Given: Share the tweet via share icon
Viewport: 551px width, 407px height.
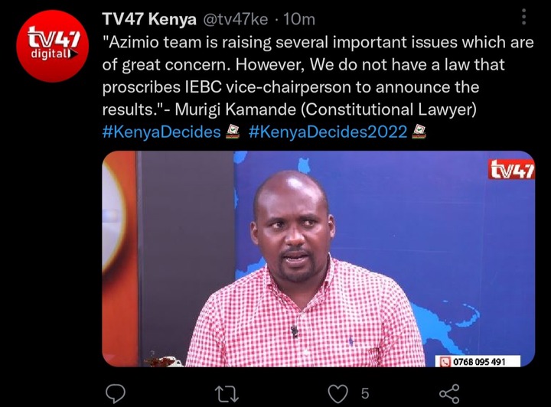Looking at the screenshot, I should pyautogui.click(x=449, y=393).
